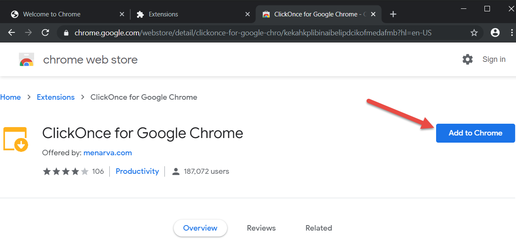Open web store settings gear
The width and height of the screenshot is (516, 247).
(467, 59)
